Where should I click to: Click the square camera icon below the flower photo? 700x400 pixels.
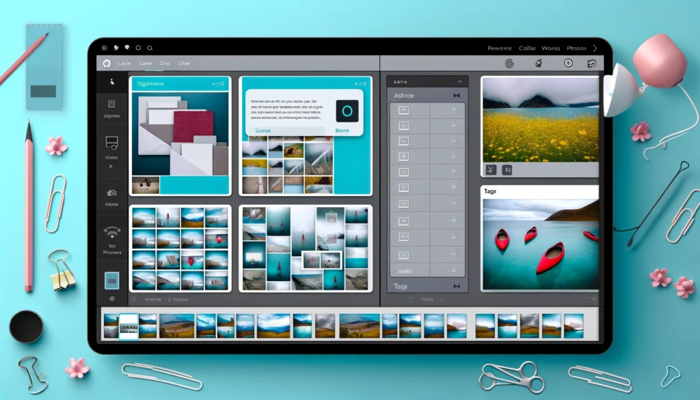click(x=507, y=170)
